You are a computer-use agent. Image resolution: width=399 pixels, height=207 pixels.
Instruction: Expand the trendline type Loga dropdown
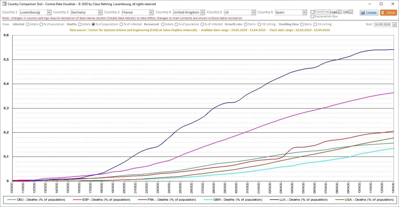click(x=339, y=12)
